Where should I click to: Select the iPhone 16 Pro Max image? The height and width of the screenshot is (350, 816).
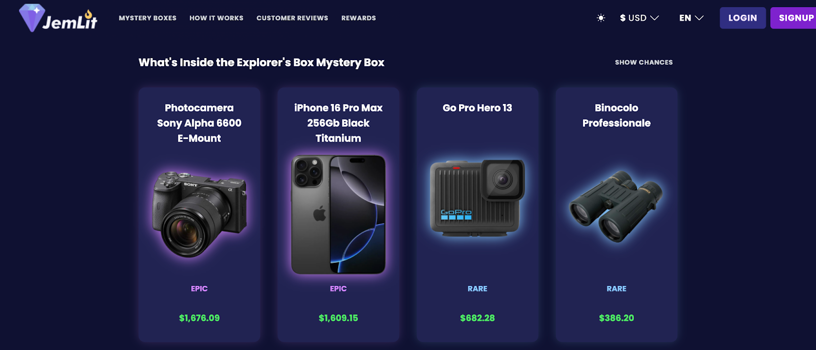pyautogui.click(x=338, y=214)
